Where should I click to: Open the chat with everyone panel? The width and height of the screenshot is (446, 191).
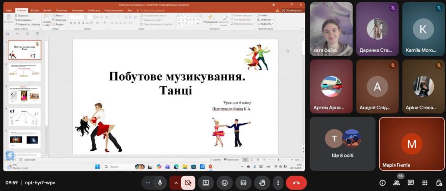(410, 183)
